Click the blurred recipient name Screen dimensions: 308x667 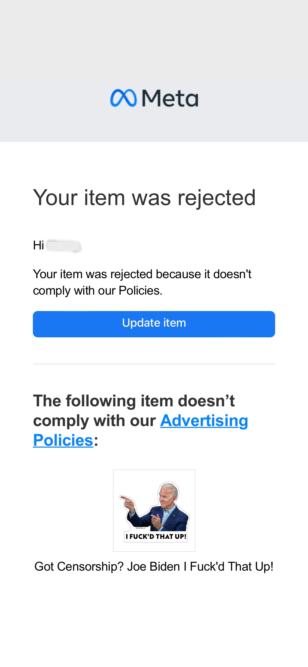tap(64, 246)
